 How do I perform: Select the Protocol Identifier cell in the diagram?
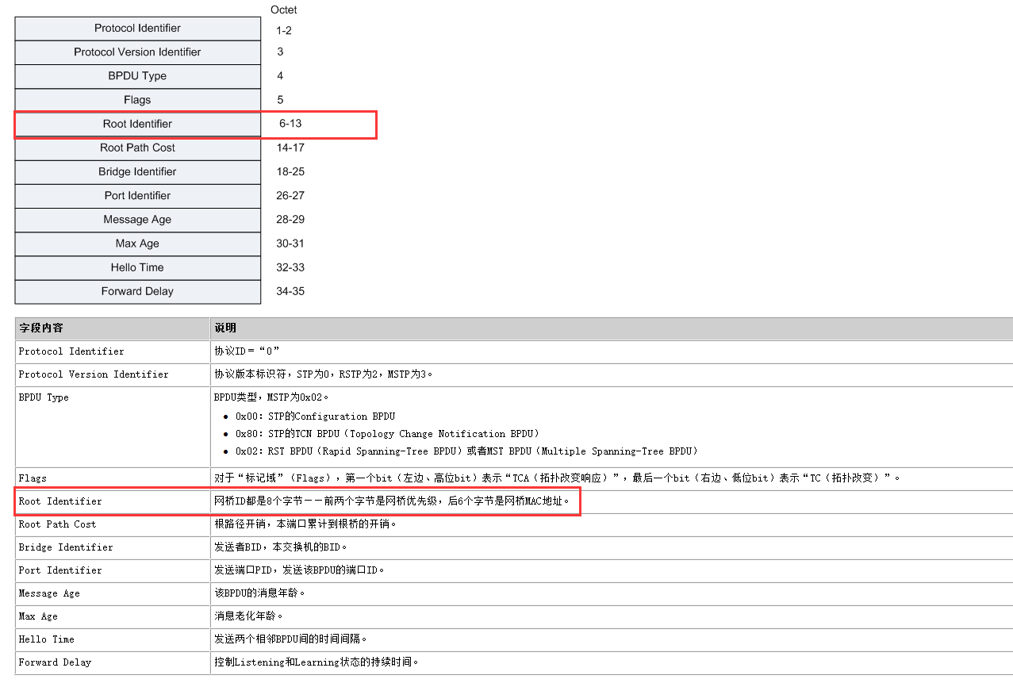[x=136, y=28]
